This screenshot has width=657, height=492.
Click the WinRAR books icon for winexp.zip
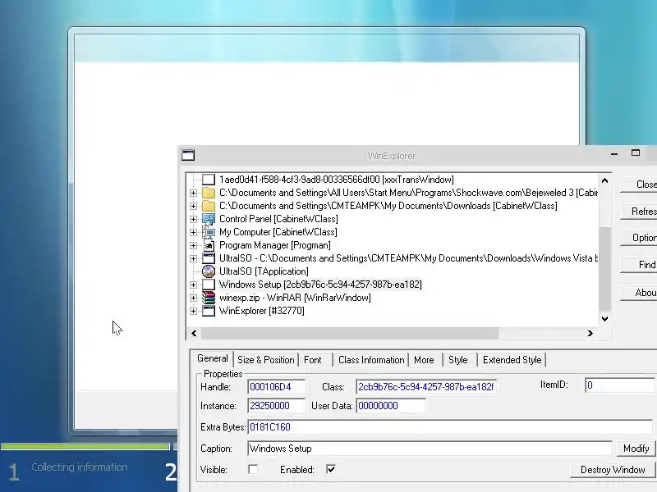[x=209, y=298]
